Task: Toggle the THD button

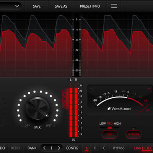Action: pos(109,134)
